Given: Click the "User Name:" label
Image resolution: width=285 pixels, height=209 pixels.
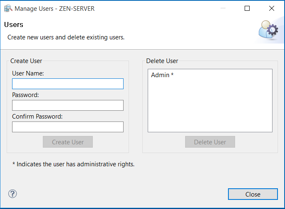Looking at the screenshot, I should (28, 73).
